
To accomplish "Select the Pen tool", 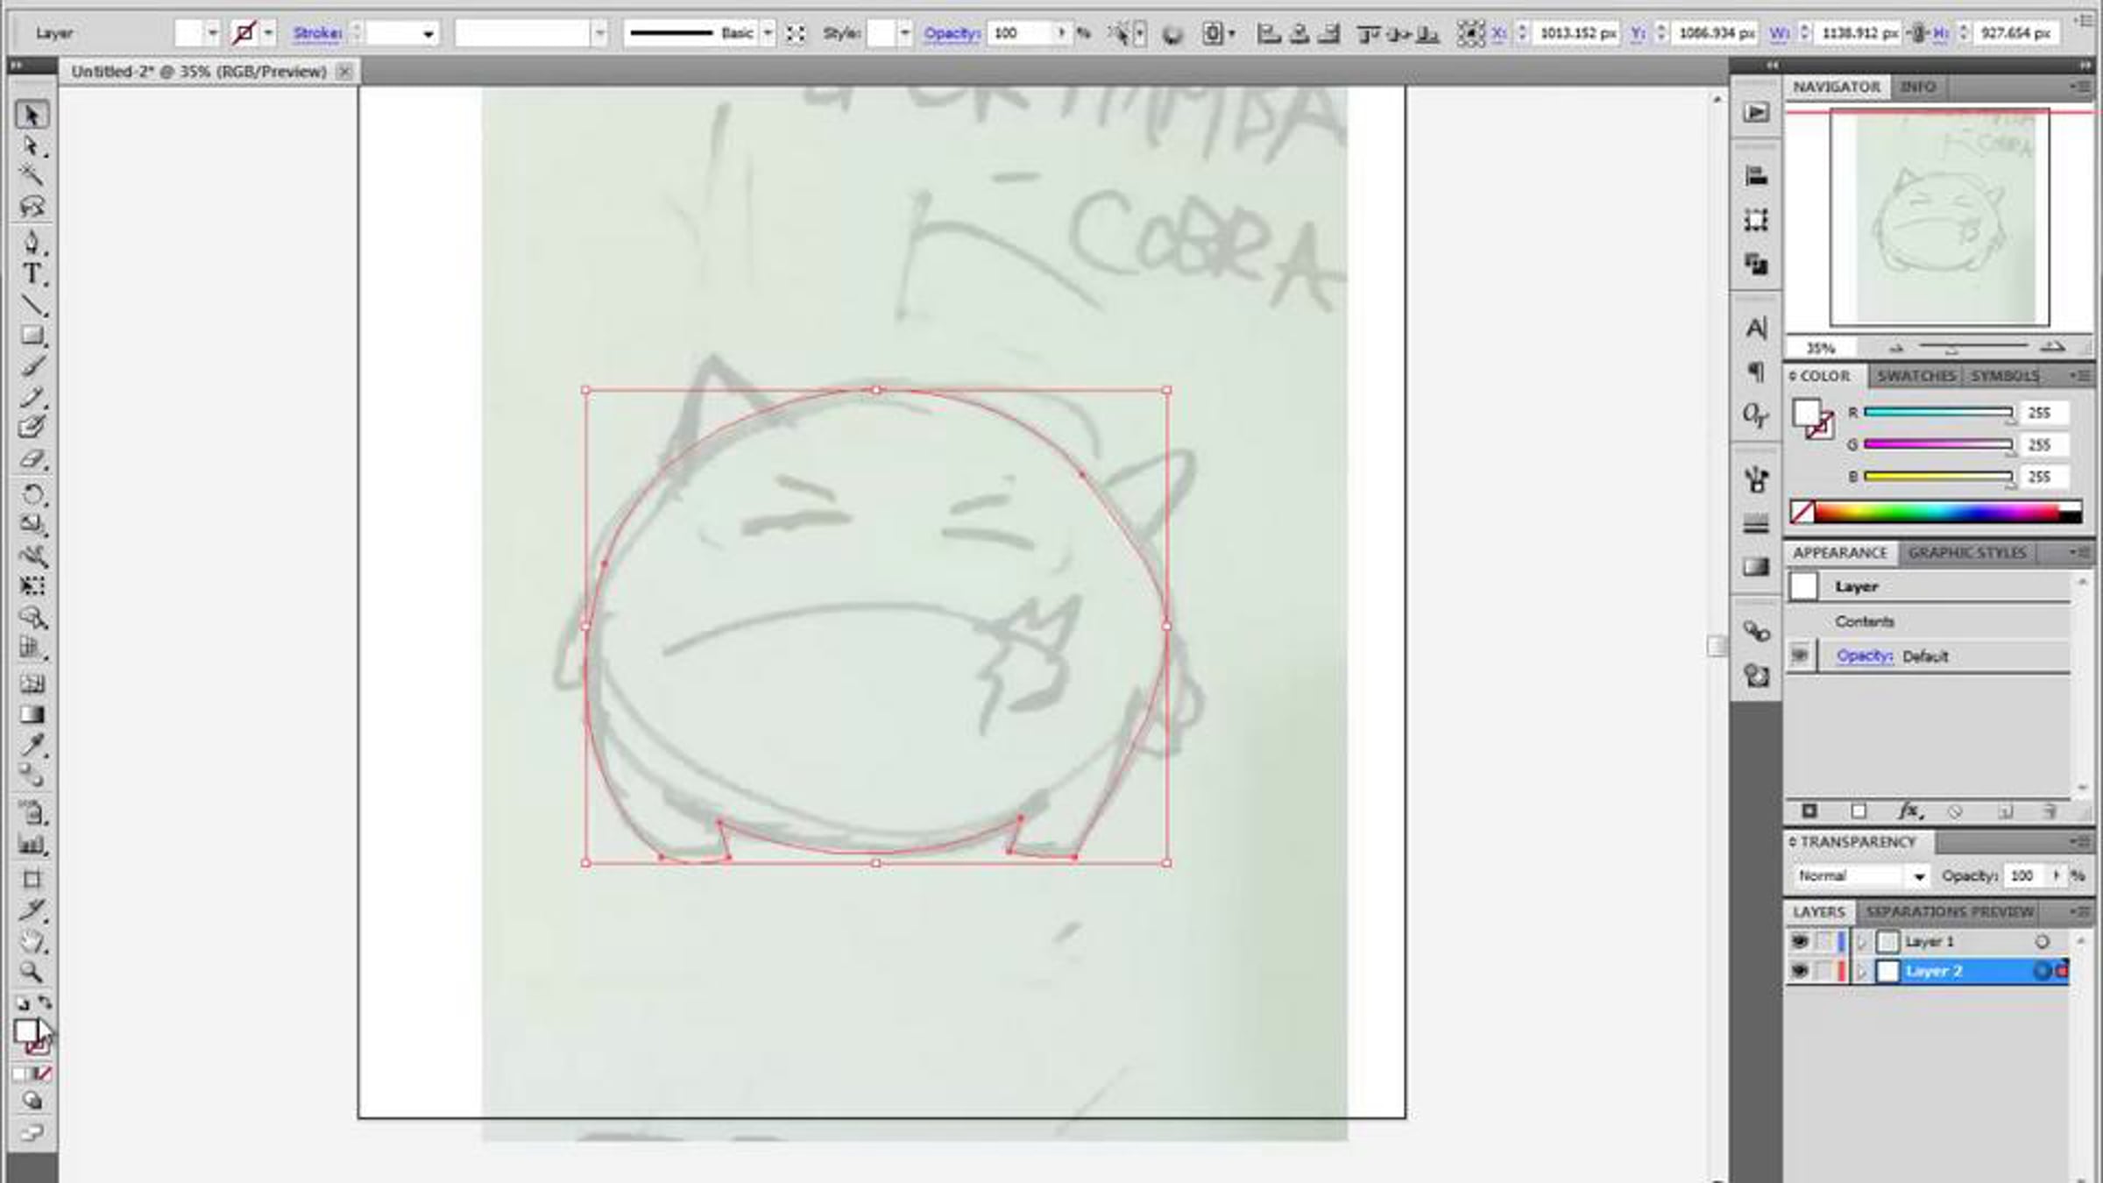I will pyautogui.click(x=32, y=242).
